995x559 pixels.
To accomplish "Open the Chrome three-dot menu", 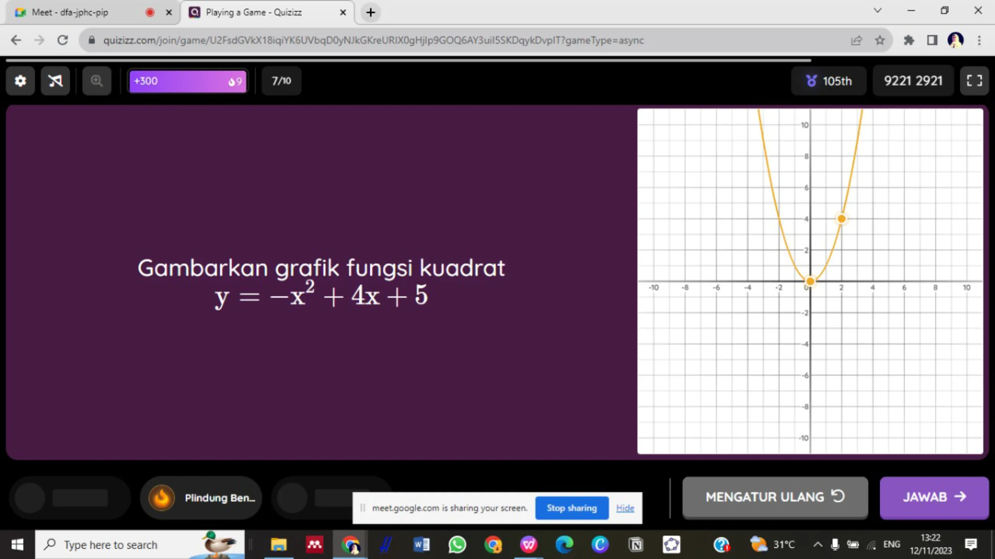I will (x=979, y=40).
